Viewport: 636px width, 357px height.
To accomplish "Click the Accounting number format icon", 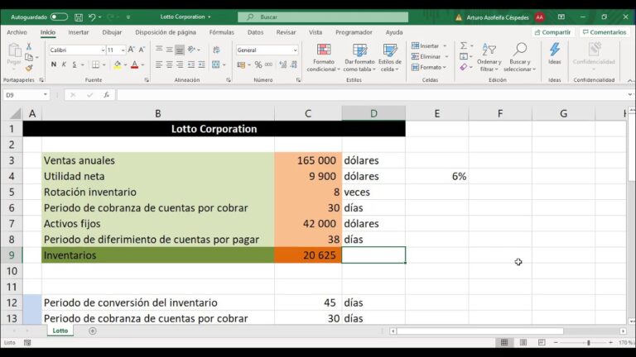I will tap(241, 64).
